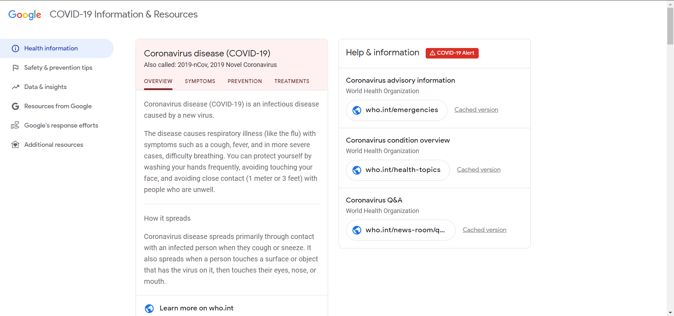The image size is (674, 316).
Task: Click the globe icon beside who.int/news-room
Action: pyautogui.click(x=357, y=230)
